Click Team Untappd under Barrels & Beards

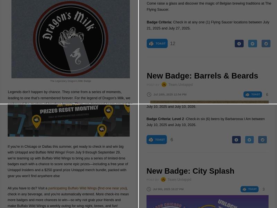click(x=180, y=85)
